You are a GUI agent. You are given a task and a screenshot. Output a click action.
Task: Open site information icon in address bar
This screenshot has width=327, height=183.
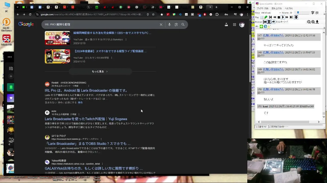click(x=37, y=14)
